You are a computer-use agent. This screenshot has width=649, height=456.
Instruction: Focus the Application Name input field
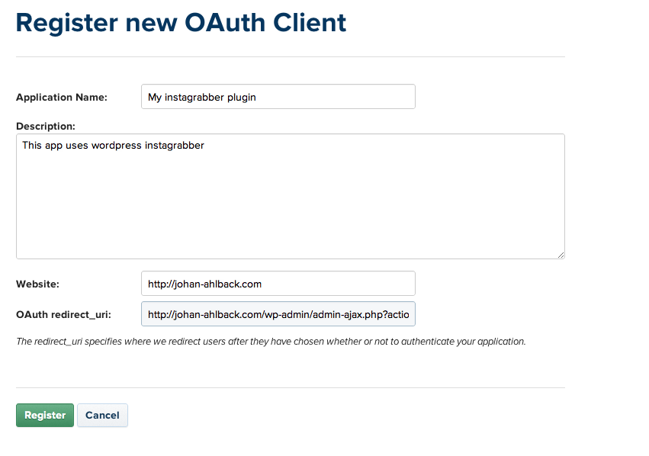click(x=278, y=97)
